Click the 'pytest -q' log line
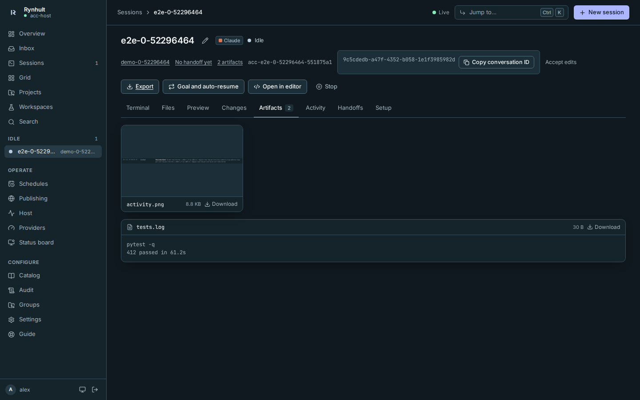This screenshot has width=640, height=400. pos(141,244)
